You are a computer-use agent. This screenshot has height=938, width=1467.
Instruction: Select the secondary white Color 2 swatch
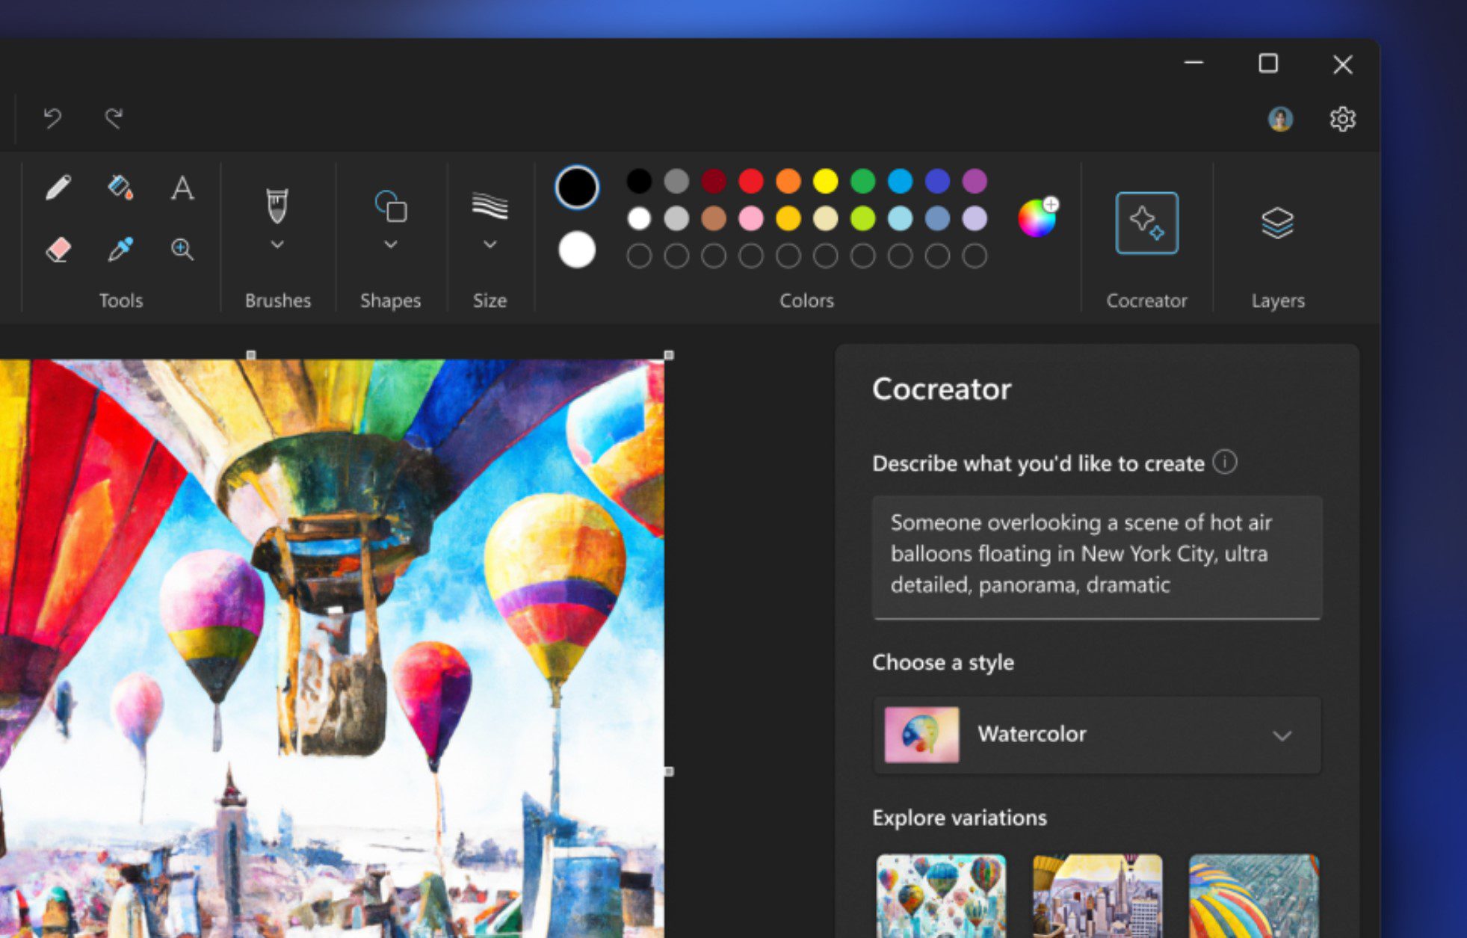point(577,250)
